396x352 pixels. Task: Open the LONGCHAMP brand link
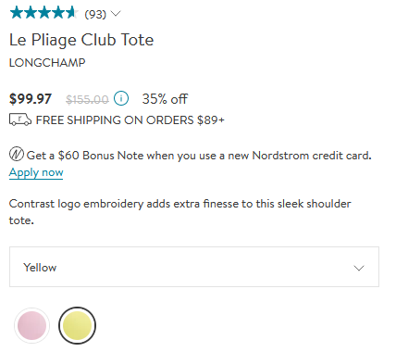pos(47,63)
